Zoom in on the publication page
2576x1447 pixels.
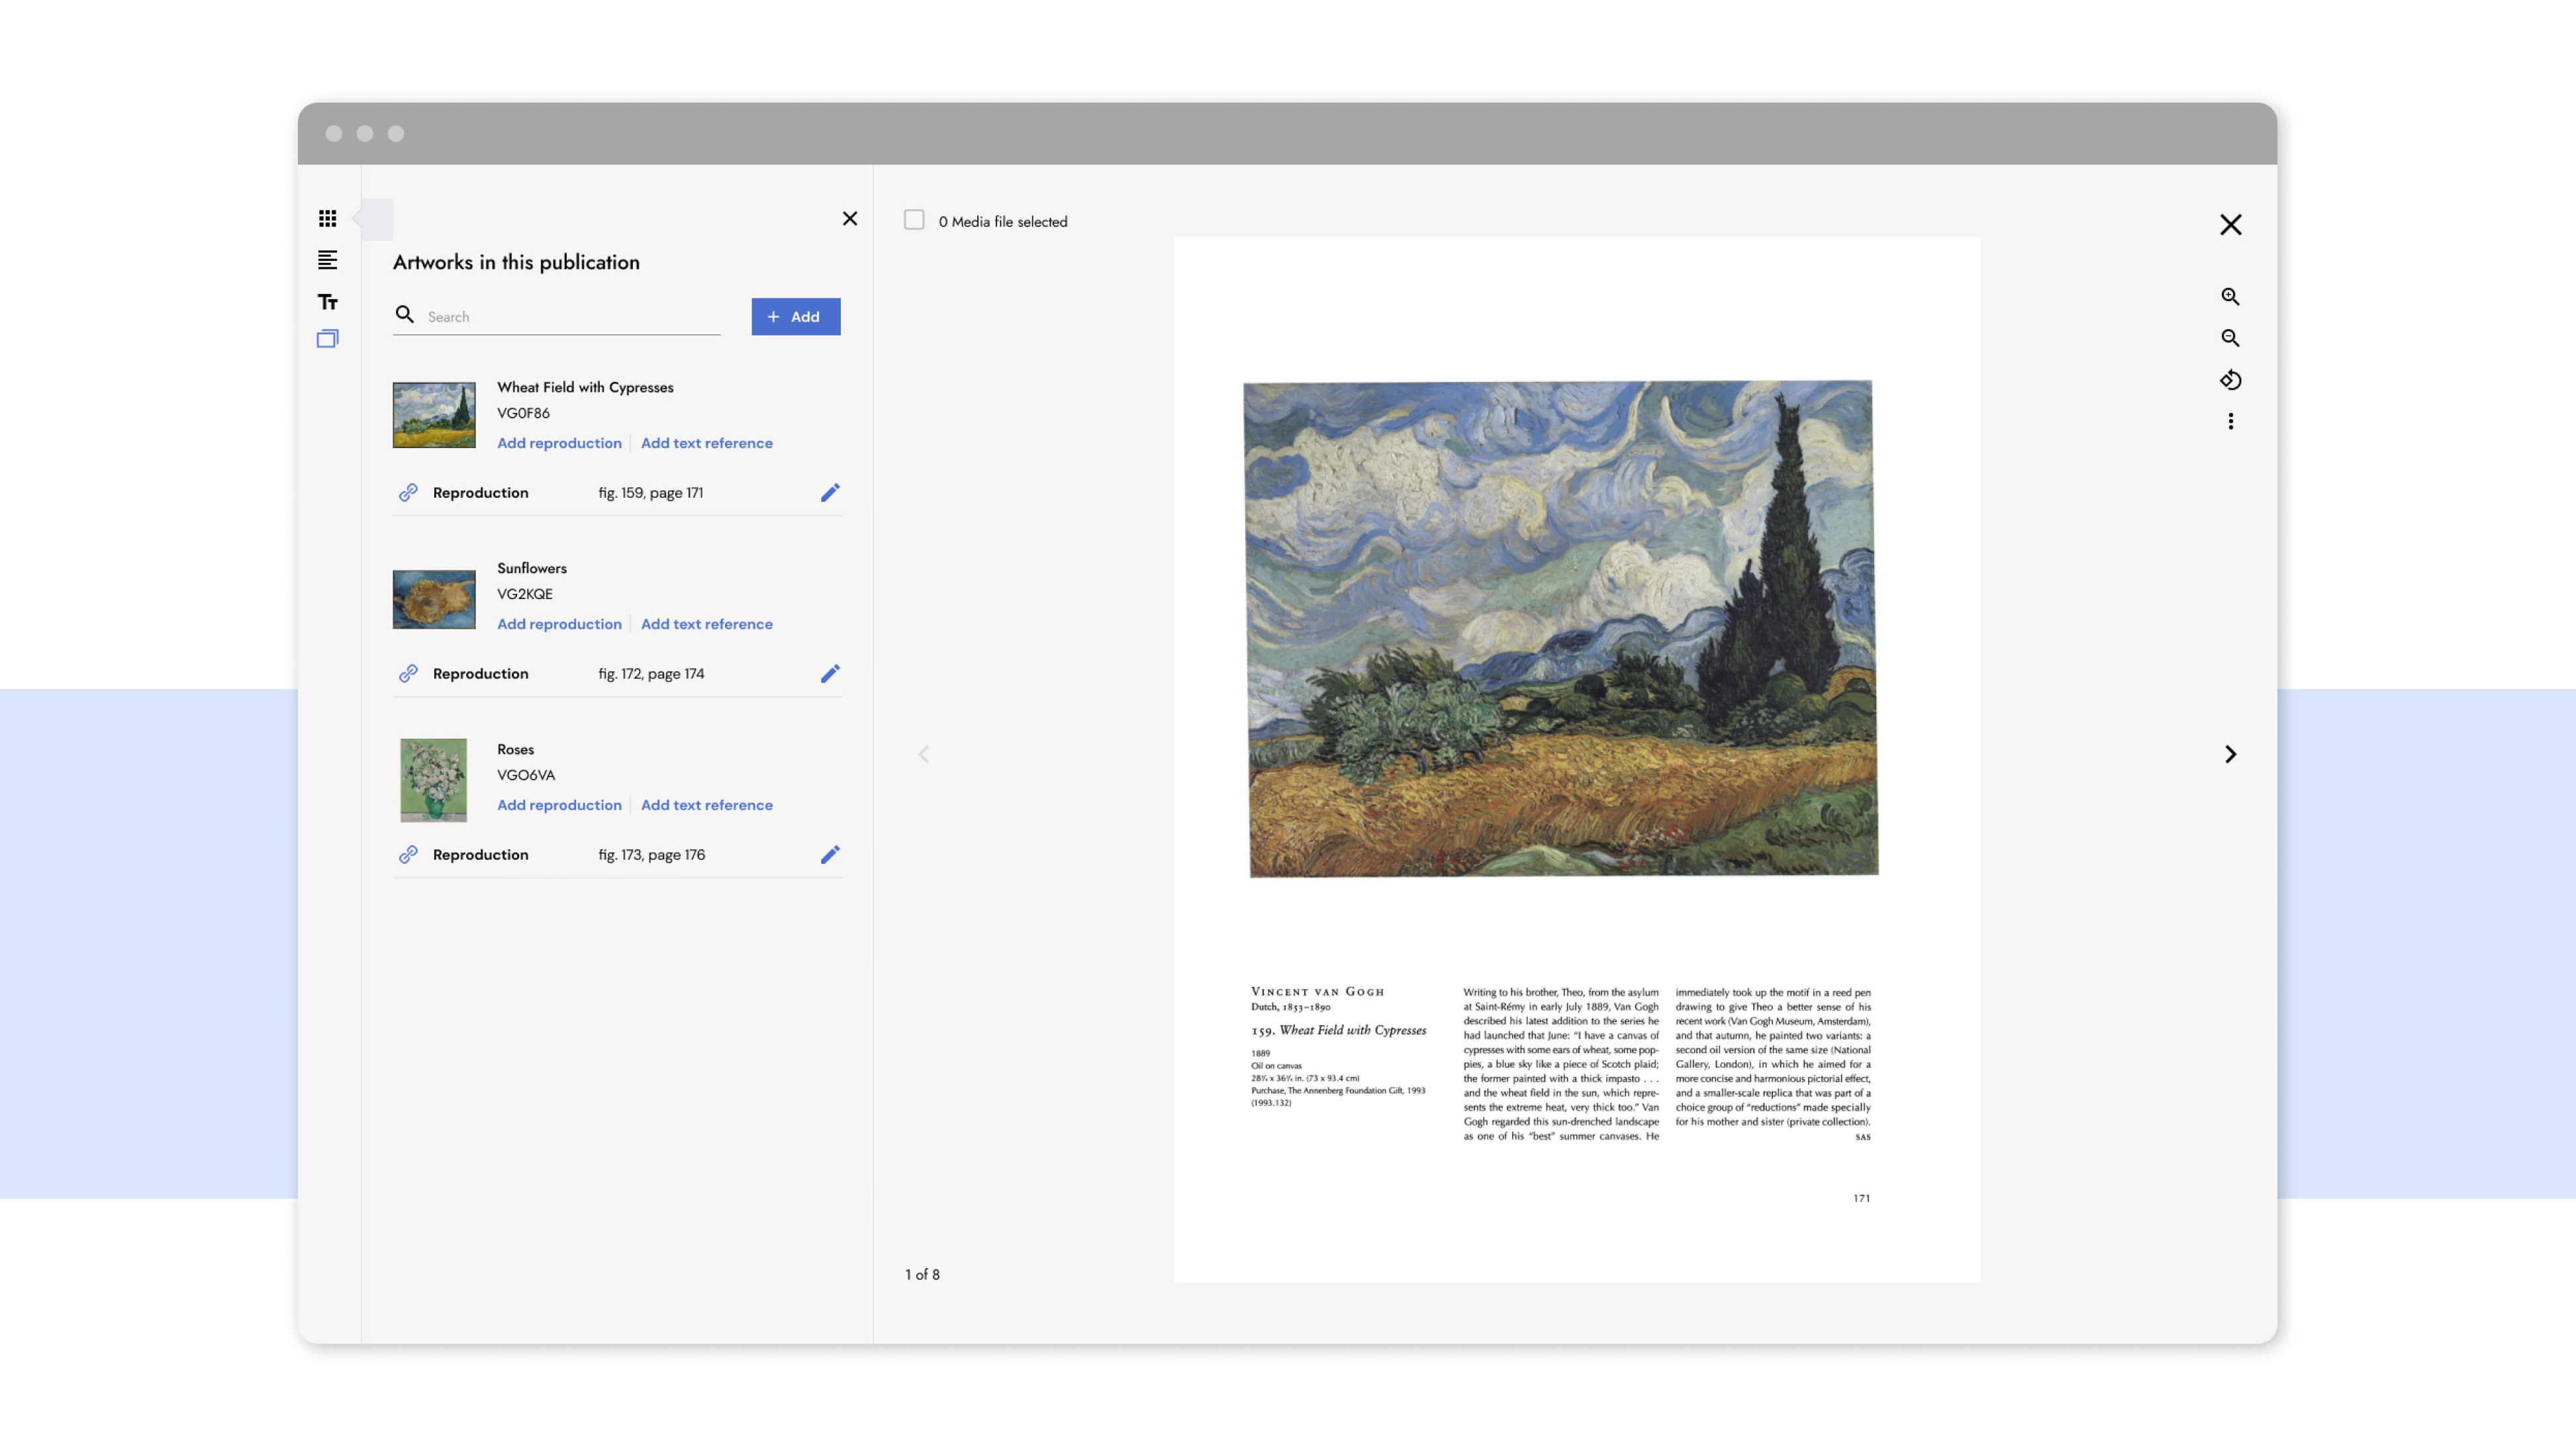(x=2230, y=297)
